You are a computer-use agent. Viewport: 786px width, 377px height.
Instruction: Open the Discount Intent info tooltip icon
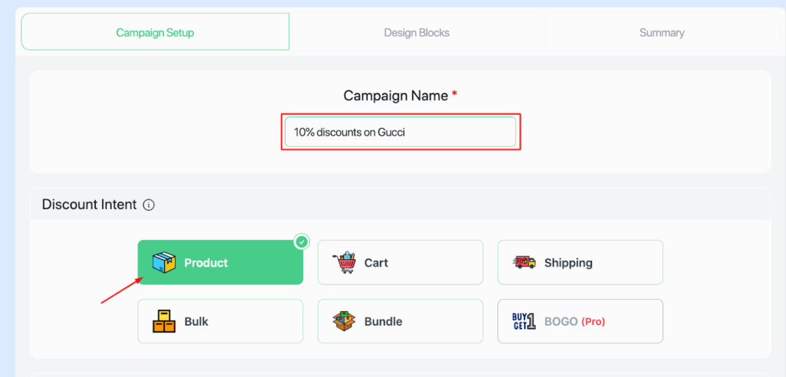[x=149, y=205]
